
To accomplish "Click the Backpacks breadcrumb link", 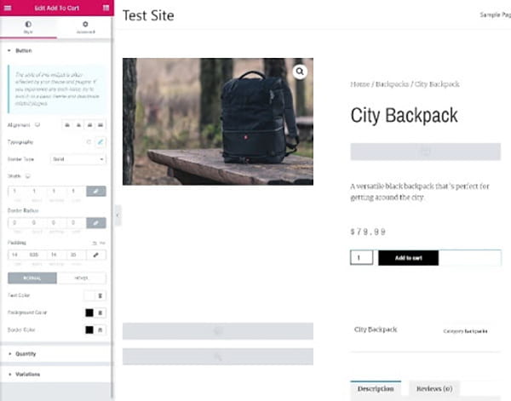I will click(x=392, y=84).
